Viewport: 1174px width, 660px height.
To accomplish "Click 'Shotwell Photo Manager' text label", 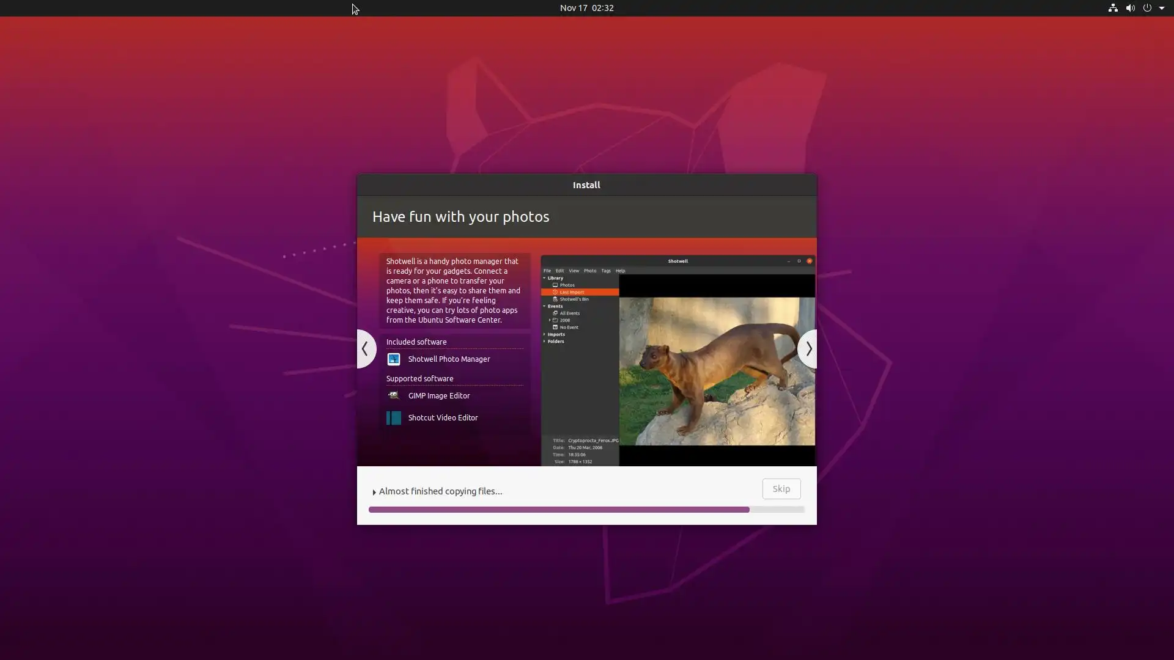I will (449, 359).
